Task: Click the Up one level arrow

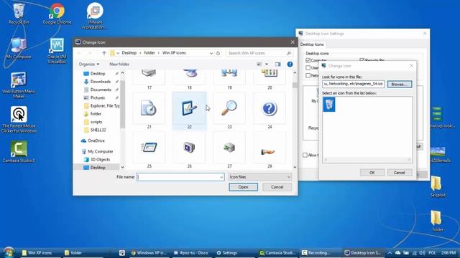Action: coord(103,53)
